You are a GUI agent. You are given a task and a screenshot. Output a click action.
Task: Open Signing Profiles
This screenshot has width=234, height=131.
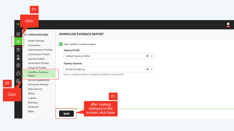(36, 59)
